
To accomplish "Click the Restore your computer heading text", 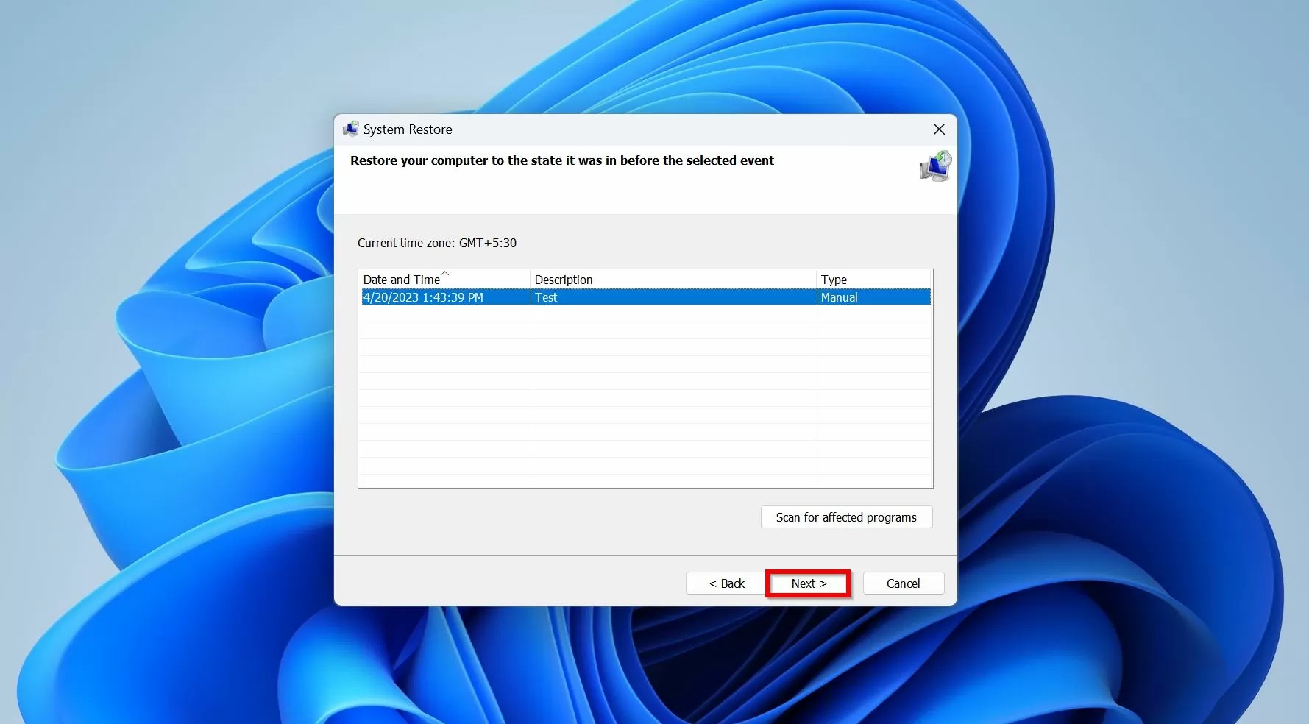I will pyautogui.click(x=562, y=160).
